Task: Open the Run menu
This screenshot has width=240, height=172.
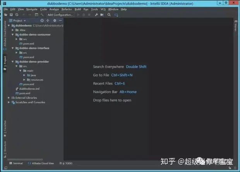Action: point(86,9)
